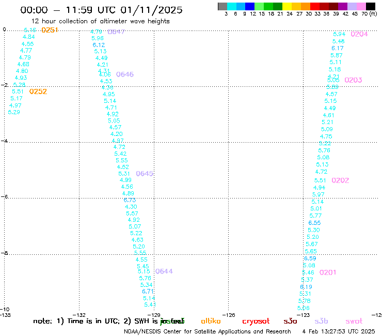Click the 6.19 wave height reading

click(306, 287)
